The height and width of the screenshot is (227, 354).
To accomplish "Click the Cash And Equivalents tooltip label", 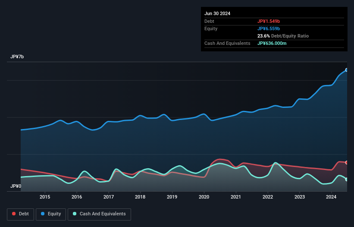I will (x=227, y=43).
